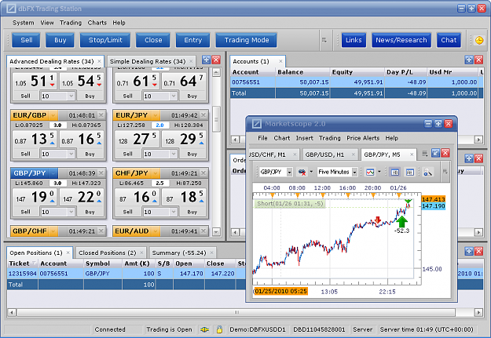This screenshot has width=491, height=338.
Task: Click the red down arrow marker on chart
Action: pyautogui.click(x=378, y=220)
